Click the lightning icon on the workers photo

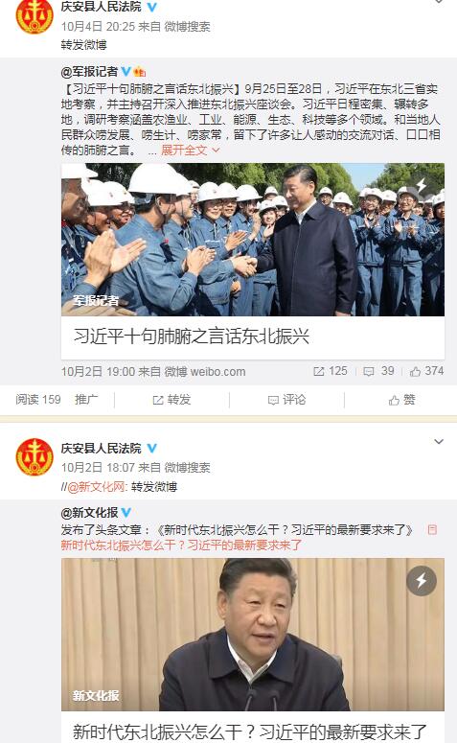point(421,185)
